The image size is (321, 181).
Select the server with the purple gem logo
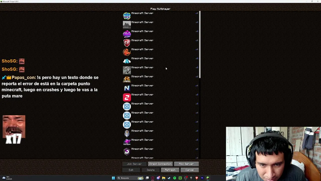pyautogui.click(x=160, y=34)
